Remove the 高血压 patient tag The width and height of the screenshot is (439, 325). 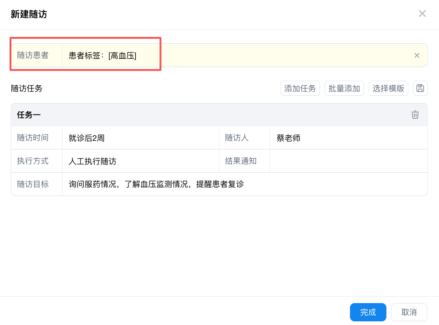417,55
